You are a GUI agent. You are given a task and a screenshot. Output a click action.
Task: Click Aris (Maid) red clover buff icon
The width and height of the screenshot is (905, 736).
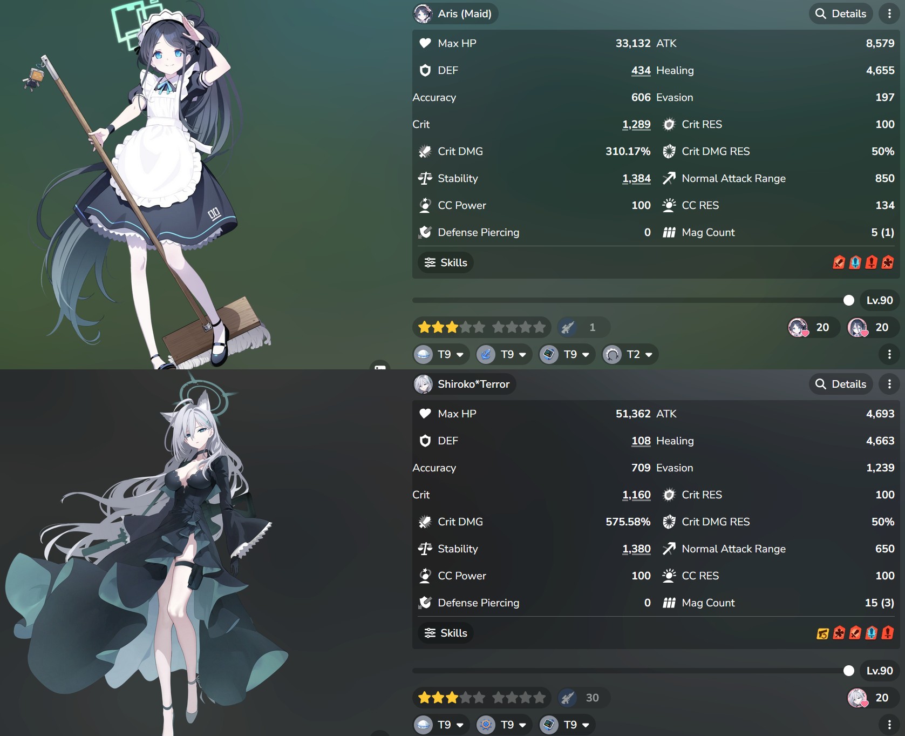click(x=887, y=262)
